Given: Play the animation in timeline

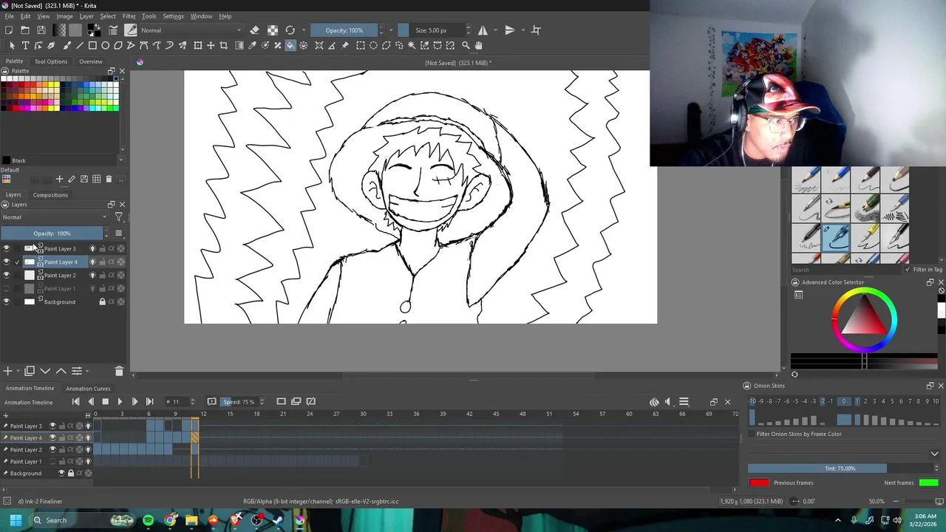Looking at the screenshot, I should [x=120, y=402].
